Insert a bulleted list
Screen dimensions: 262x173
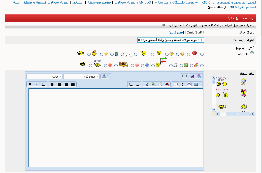pos(138,84)
